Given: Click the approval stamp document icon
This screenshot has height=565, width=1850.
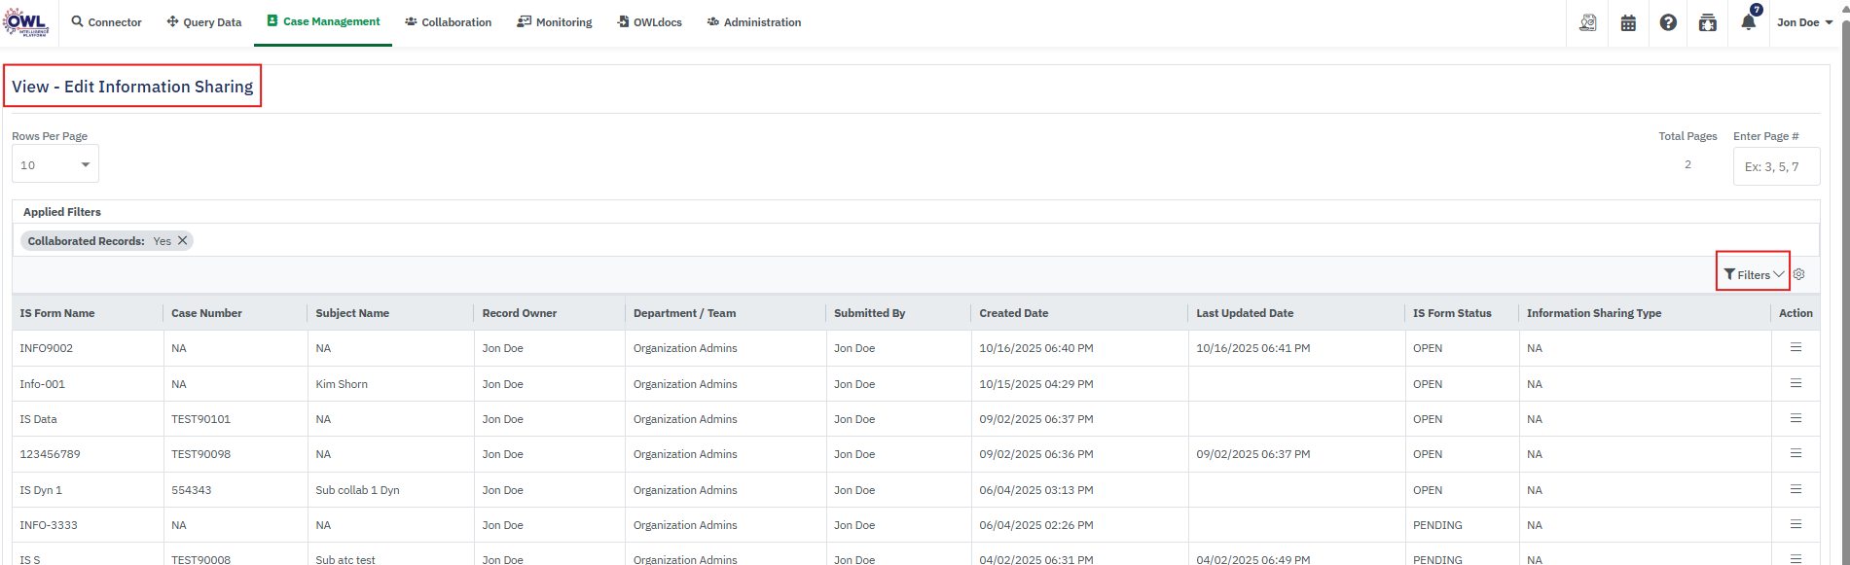Looking at the screenshot, I should point(1587,22).
